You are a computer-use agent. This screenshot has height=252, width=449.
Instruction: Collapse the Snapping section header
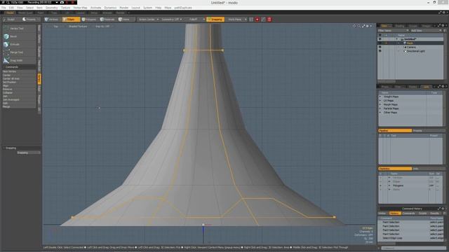[21, 148]
